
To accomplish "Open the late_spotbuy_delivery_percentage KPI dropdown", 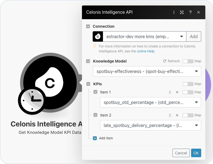I will coord(150,125).
